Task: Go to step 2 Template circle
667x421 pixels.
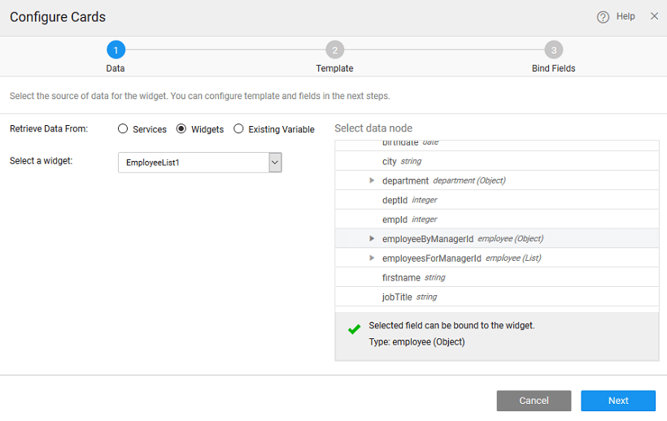Action: (x=334, y=50)
